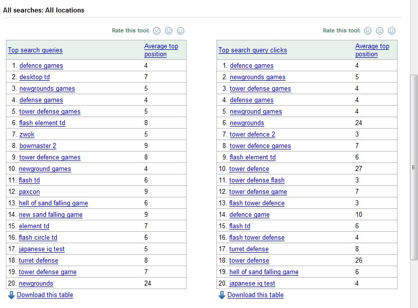Open 'bowmaster 2' search query link

tap(38, 146)
